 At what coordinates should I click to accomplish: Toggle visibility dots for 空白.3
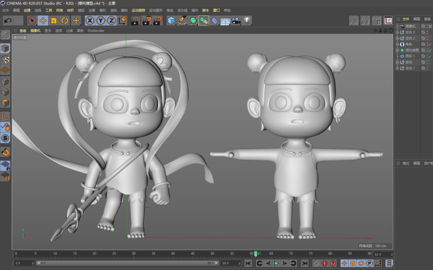(x=427, y=32)
